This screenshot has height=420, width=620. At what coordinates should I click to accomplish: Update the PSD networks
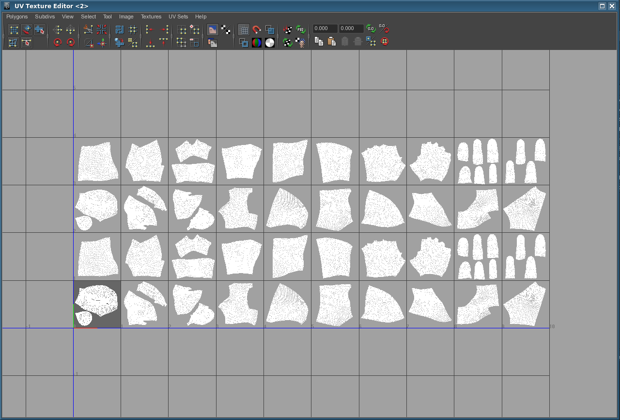tap(301, 30)
